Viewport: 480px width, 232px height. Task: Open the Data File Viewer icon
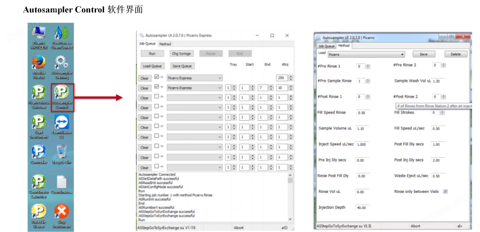(39, 216)
